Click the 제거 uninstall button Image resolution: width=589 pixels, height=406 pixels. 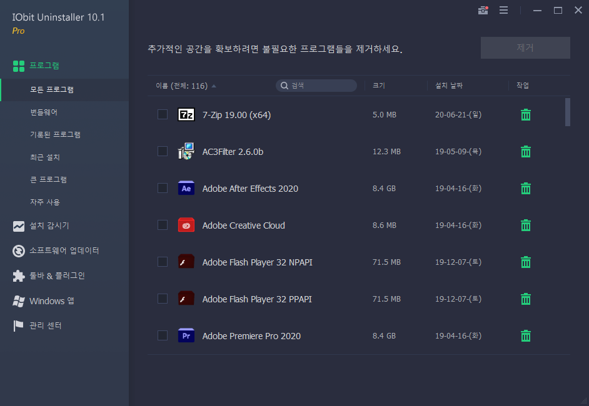tap(525, 47)
